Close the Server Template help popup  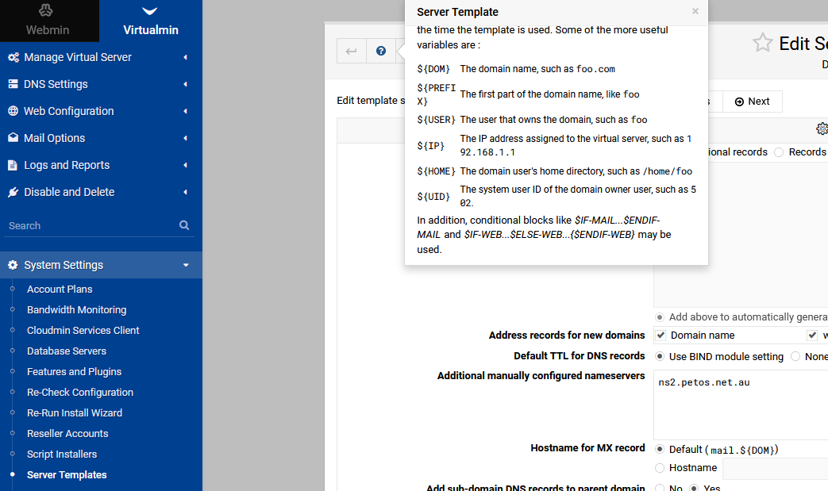point(695,11)
